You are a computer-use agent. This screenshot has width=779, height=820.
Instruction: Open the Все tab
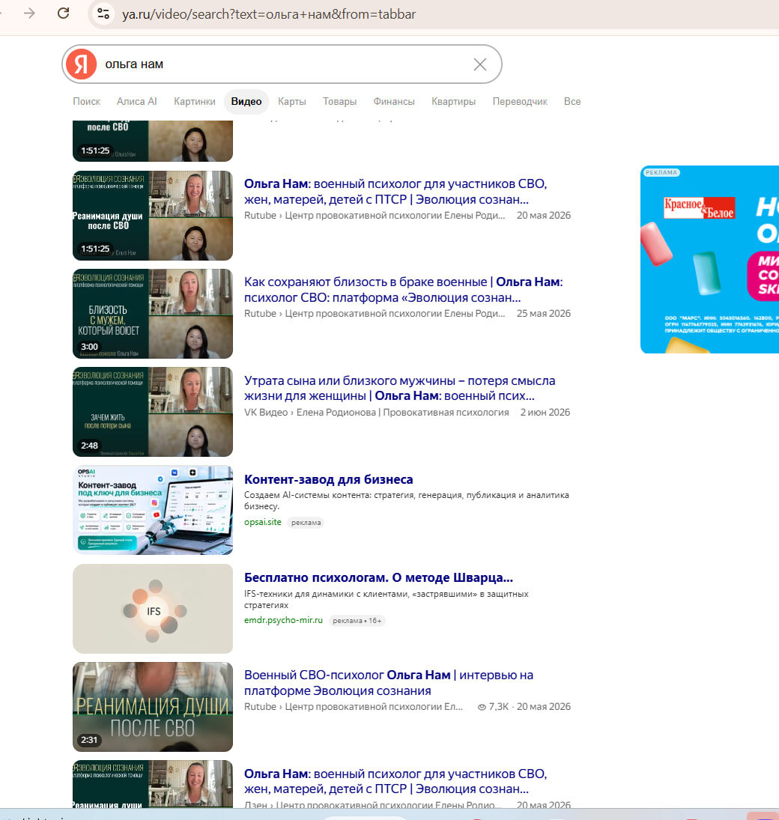[572, 101]
